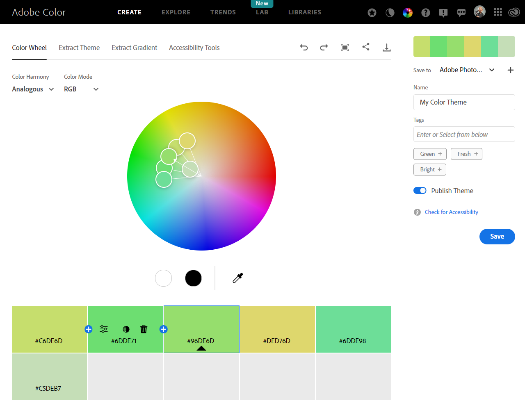
Task: Open fullscreen view of the color theme
Action: tap(345, 48)
